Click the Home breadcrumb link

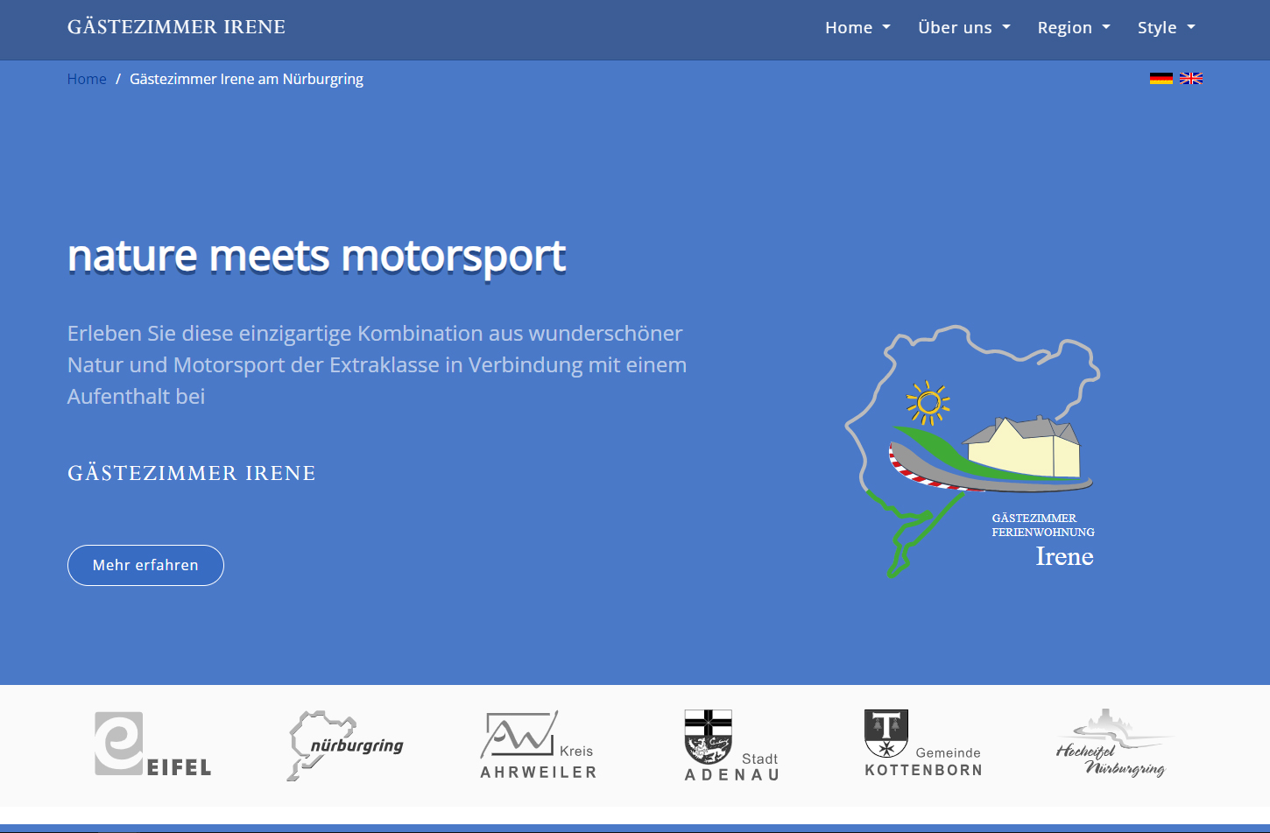[x=87, y=79]
